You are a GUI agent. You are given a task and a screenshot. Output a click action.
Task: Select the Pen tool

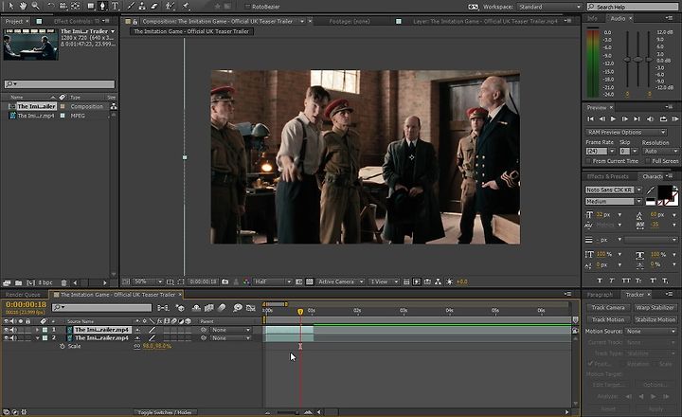102,6
